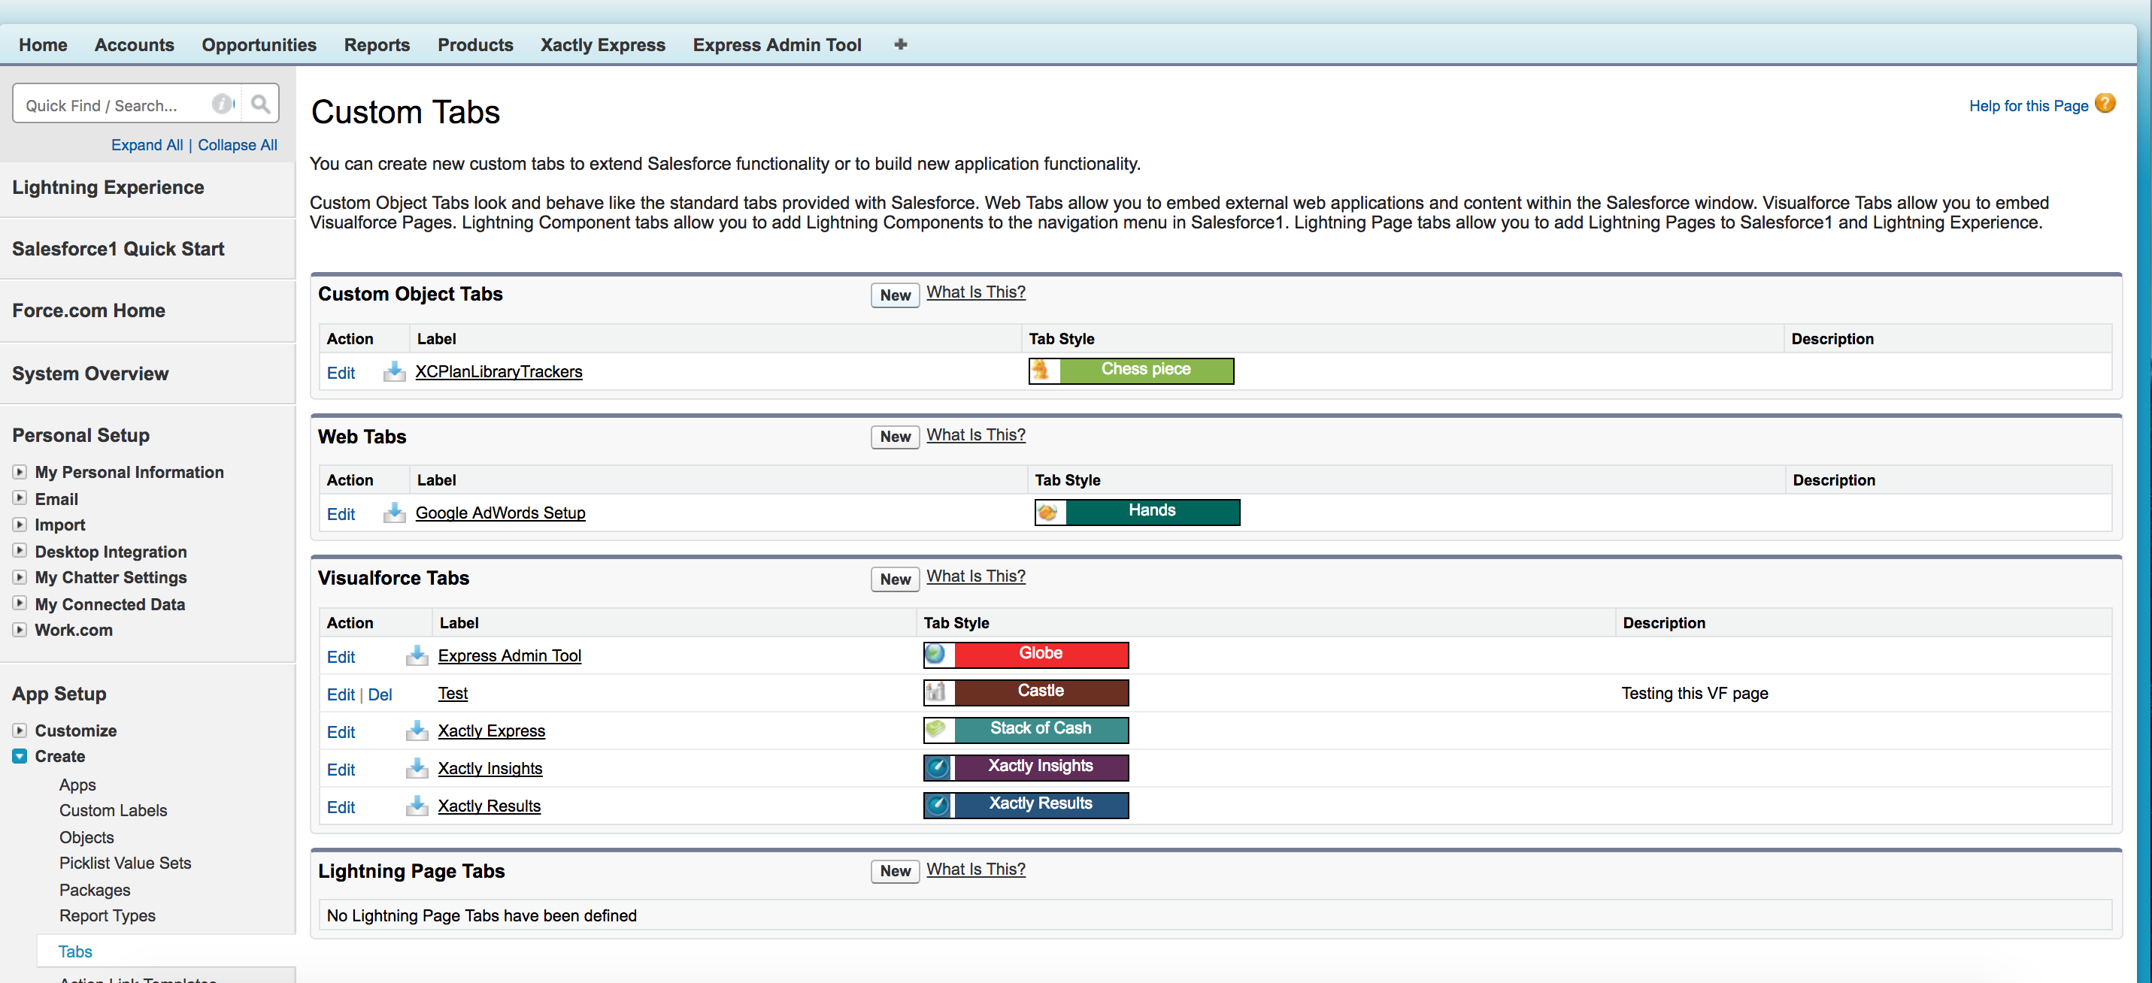Expand My Connected Data section

pos(20,603)
